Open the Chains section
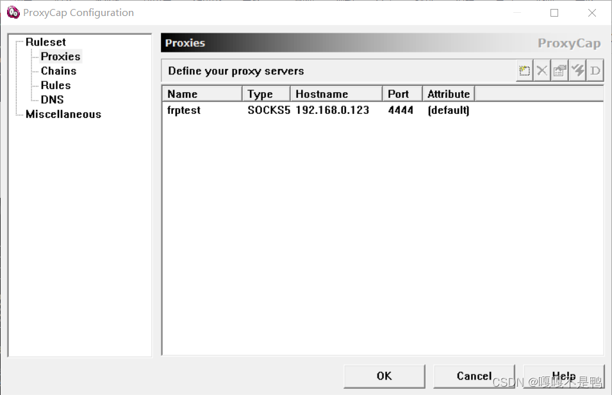 click(58, 71)
